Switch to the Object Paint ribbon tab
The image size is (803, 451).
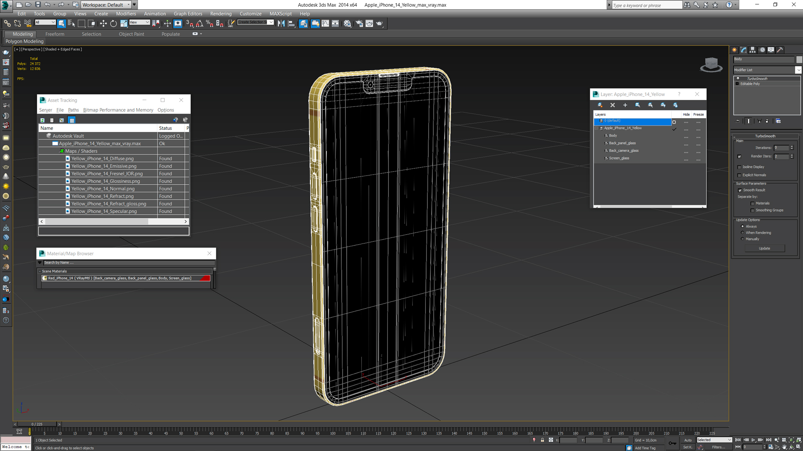[x=131, y=34]
